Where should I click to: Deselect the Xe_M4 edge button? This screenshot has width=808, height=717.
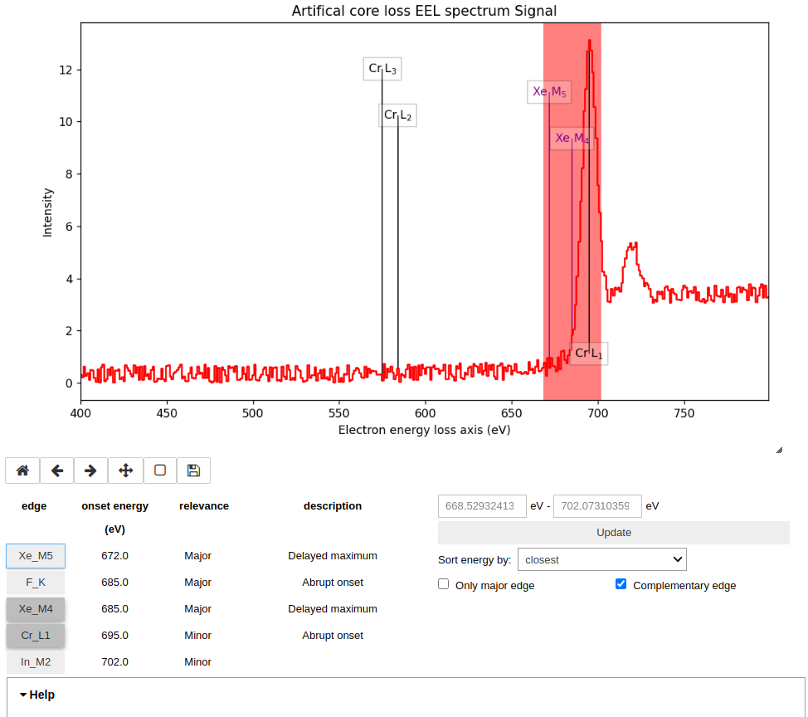click(36, 609)
